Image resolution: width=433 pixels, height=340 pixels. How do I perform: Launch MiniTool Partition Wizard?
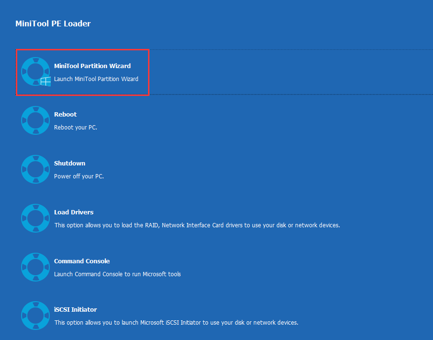(x=92, y=66)
